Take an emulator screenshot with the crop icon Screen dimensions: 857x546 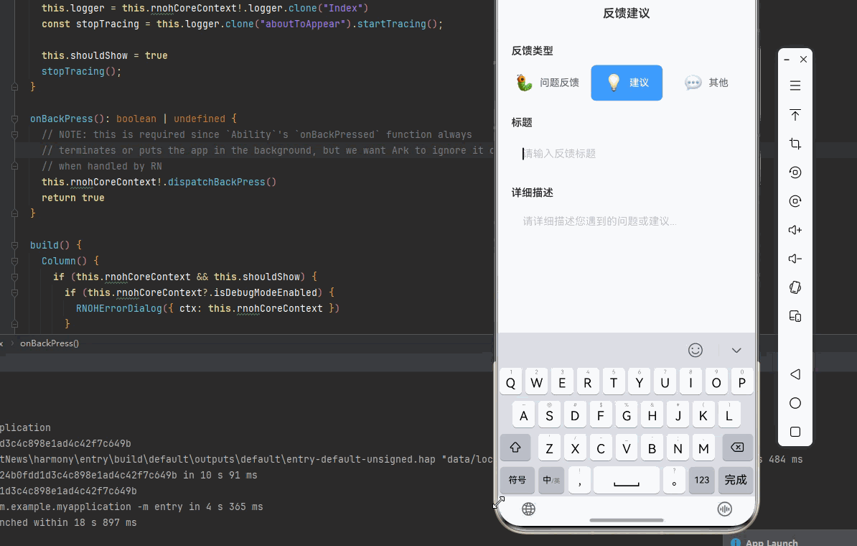pyautogui.click(x=795, y=144)
